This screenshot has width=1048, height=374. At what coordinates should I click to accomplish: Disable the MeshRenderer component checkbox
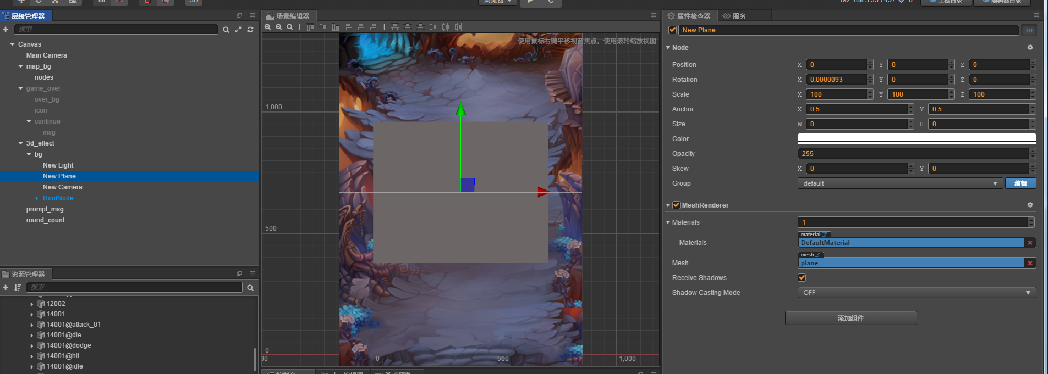coord(676,205)
